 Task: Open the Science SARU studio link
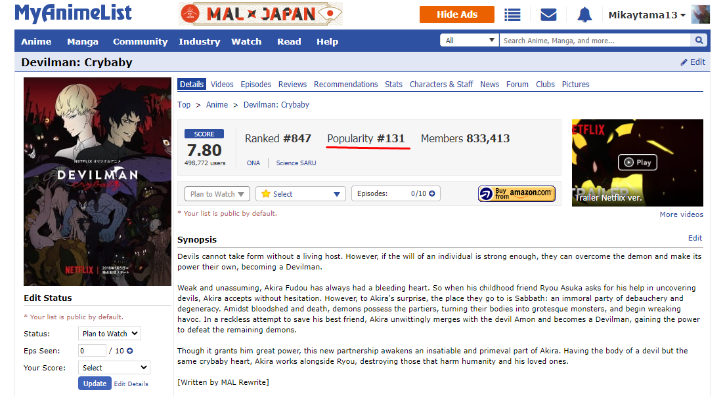click(296, 163)
